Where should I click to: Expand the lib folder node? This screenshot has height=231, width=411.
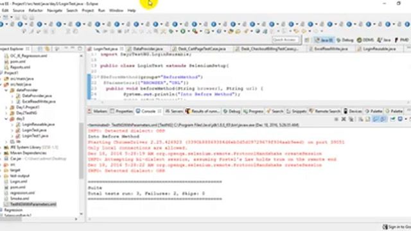6,141
